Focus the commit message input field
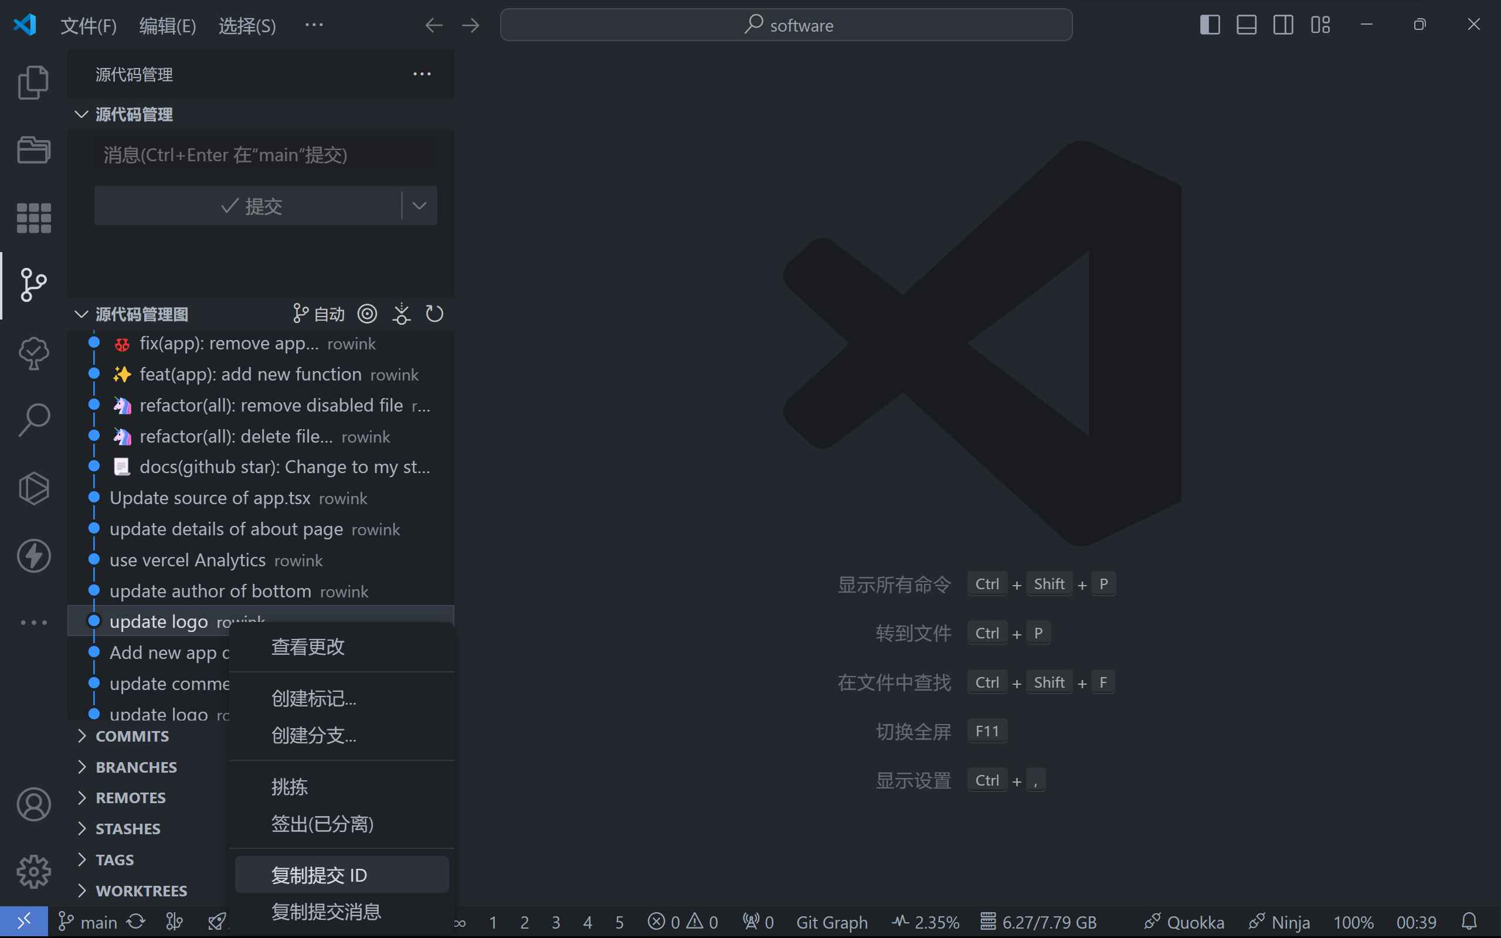The image size is (1501, 938). pyautogui.click(x=266, y=154)
